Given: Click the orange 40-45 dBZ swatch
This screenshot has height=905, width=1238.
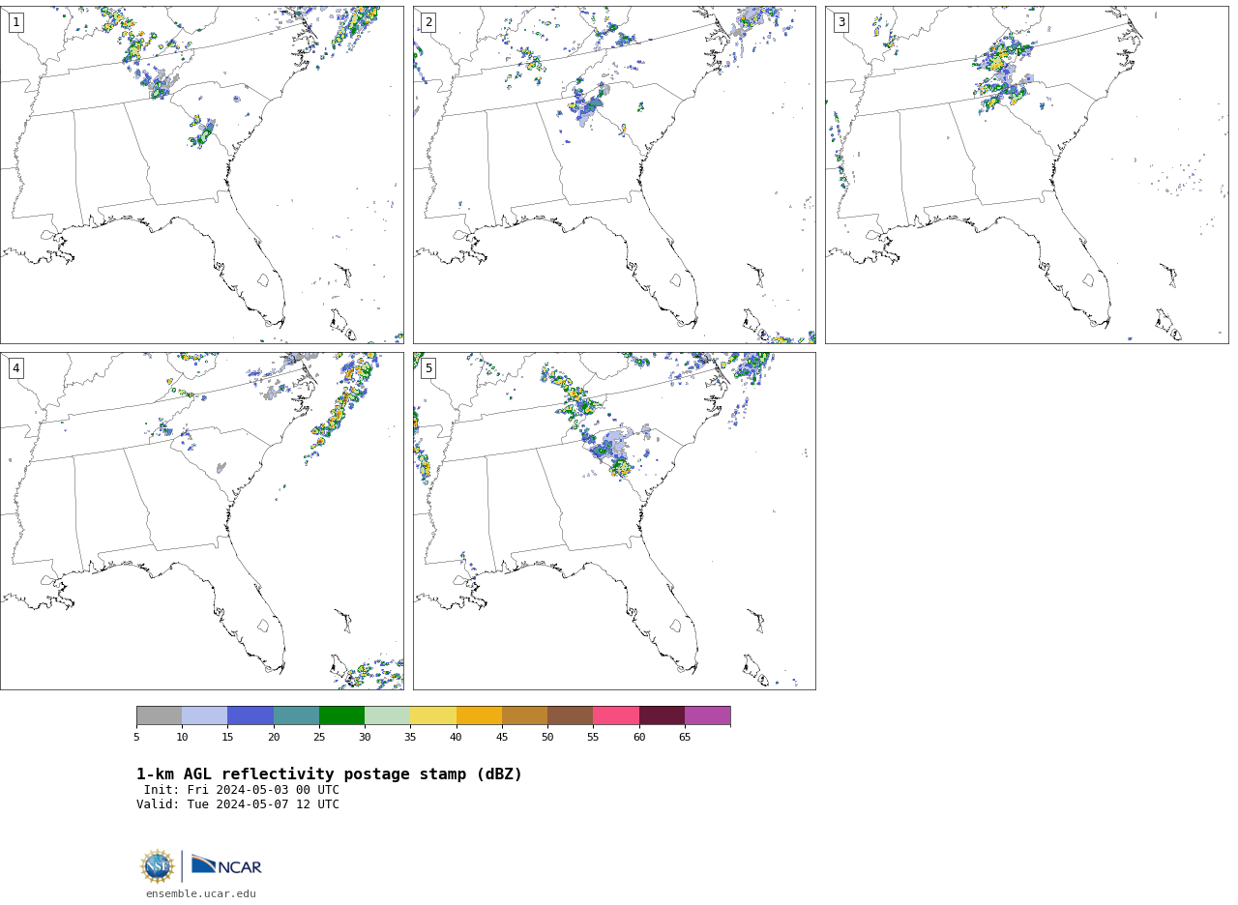Looking at the screenshot, I should 479,715.
